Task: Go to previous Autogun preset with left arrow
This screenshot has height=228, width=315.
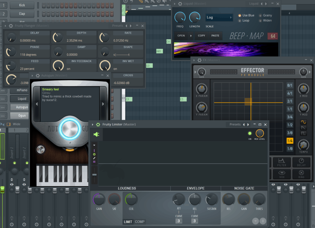Action: 37,104
